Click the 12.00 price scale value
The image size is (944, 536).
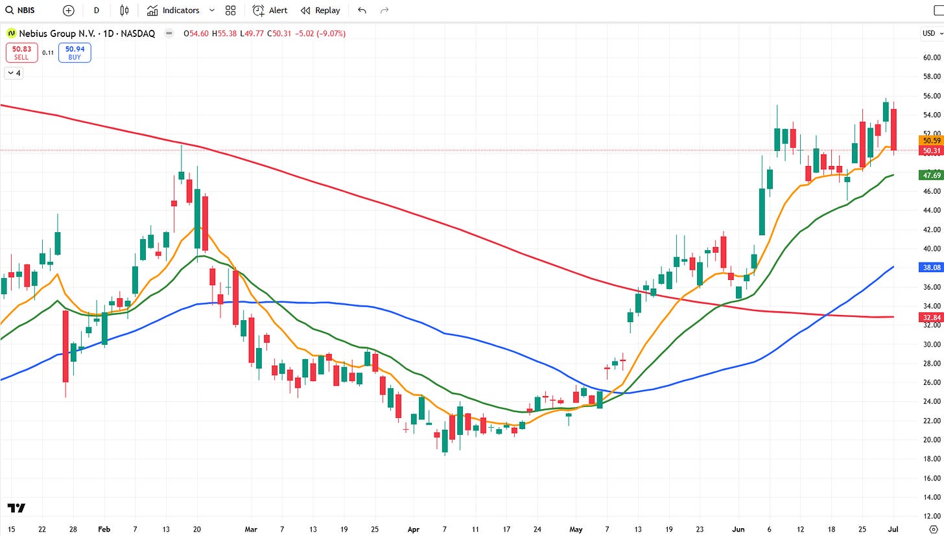931,516
